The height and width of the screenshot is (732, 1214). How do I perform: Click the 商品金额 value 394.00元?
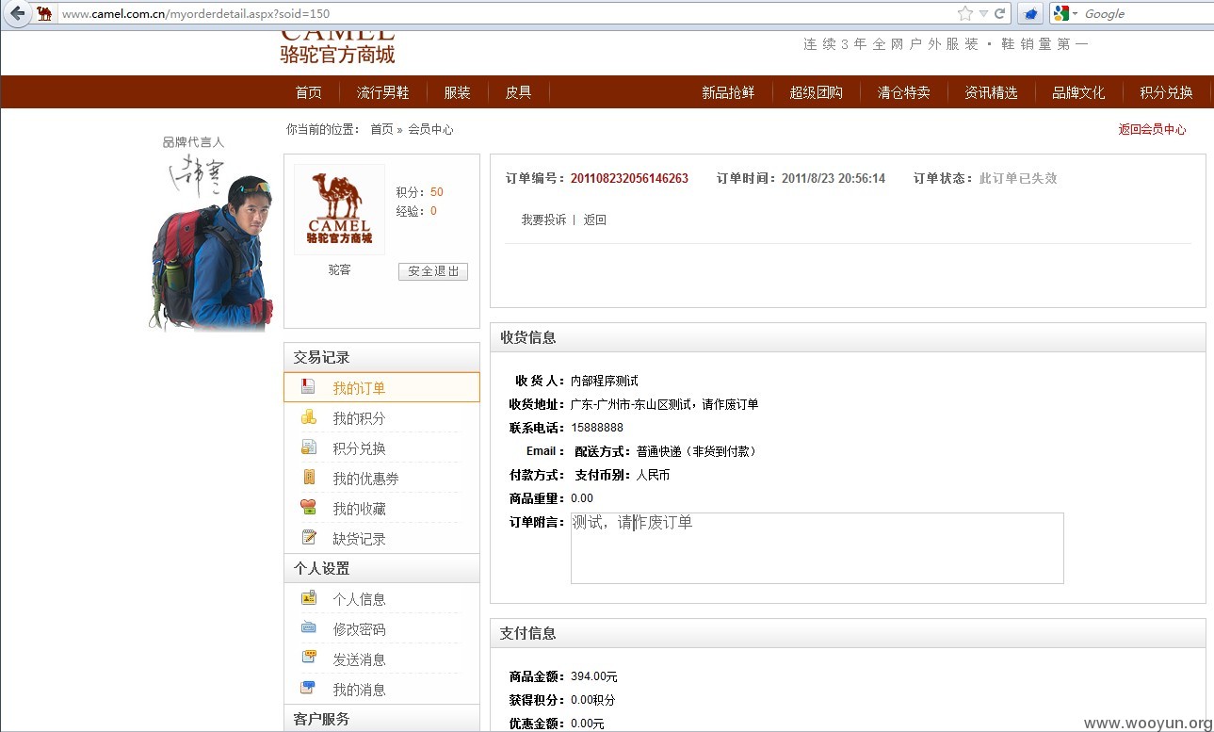click(x=594, y=676)
